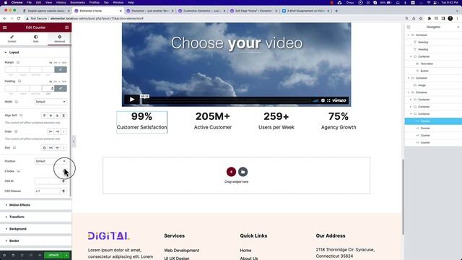This screenshot has width=462, height=260.
Task: Switch to the Style tab
Action: pyautogui.click(x=35, y=38)
